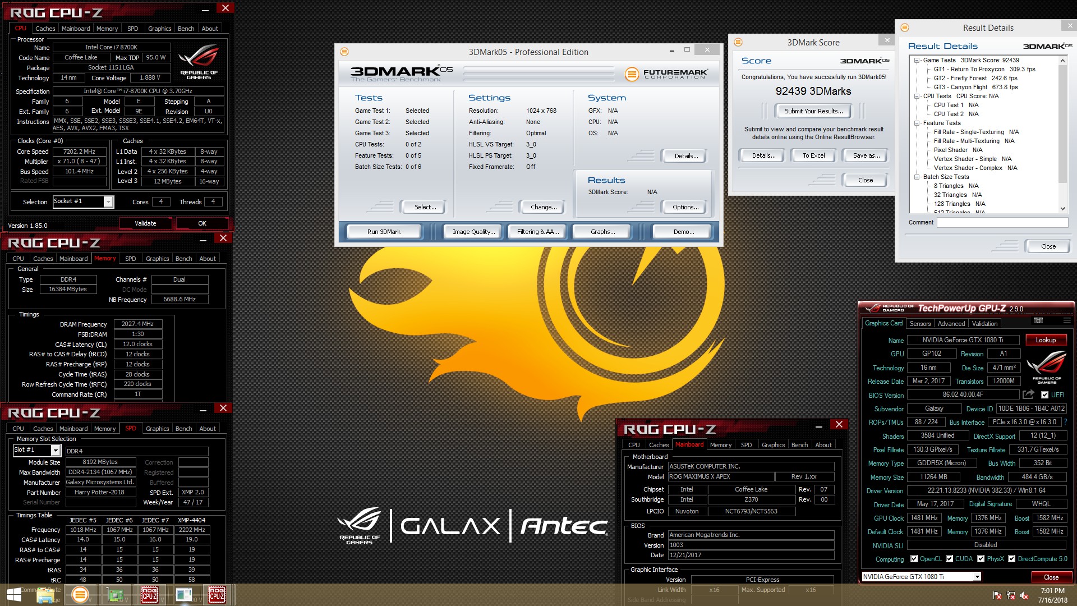Select the GT1 - Return To Proxycon row
Screen dimensions: 1077x606
[984, 69]
